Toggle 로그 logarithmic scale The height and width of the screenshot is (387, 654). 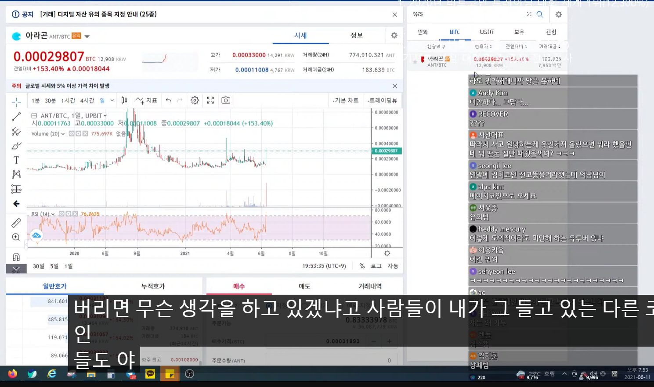click(376, 266)
